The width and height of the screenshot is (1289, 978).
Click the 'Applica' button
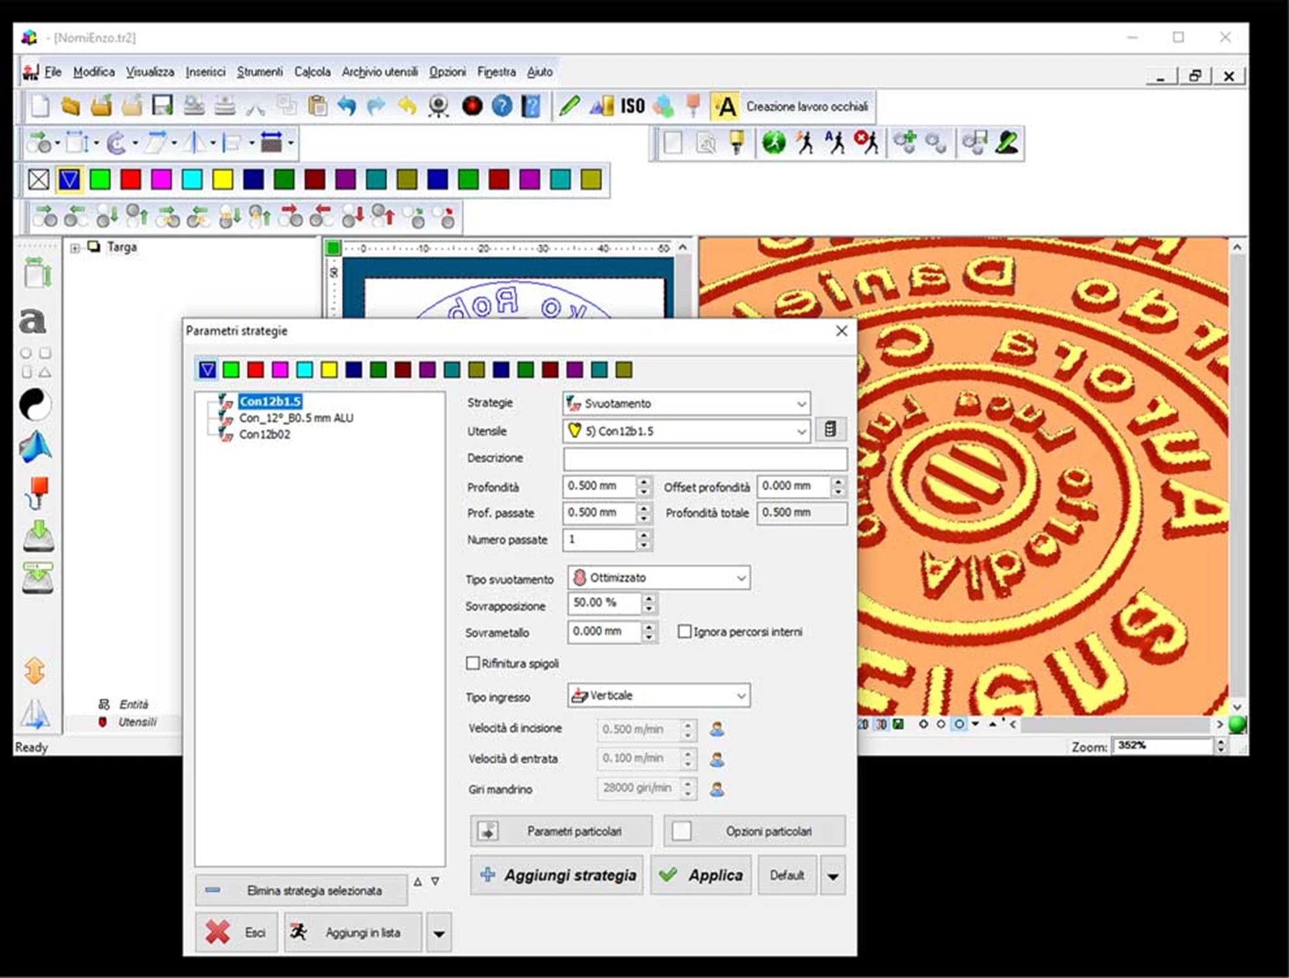coord(701,875)
